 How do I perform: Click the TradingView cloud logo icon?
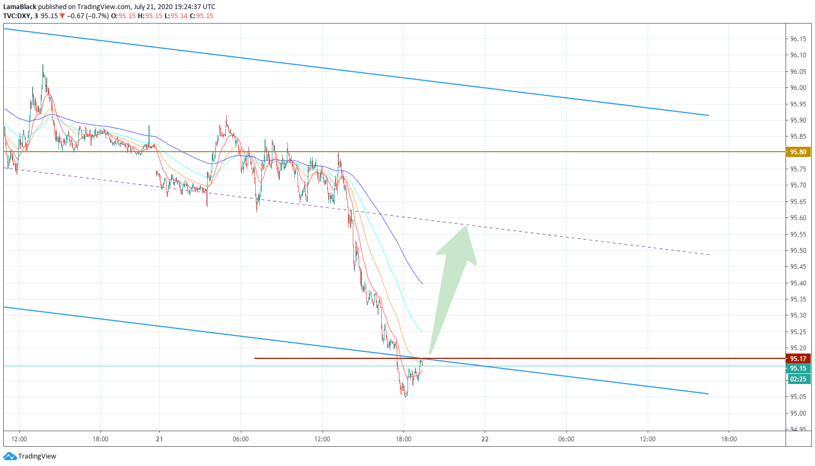[10, 456]
